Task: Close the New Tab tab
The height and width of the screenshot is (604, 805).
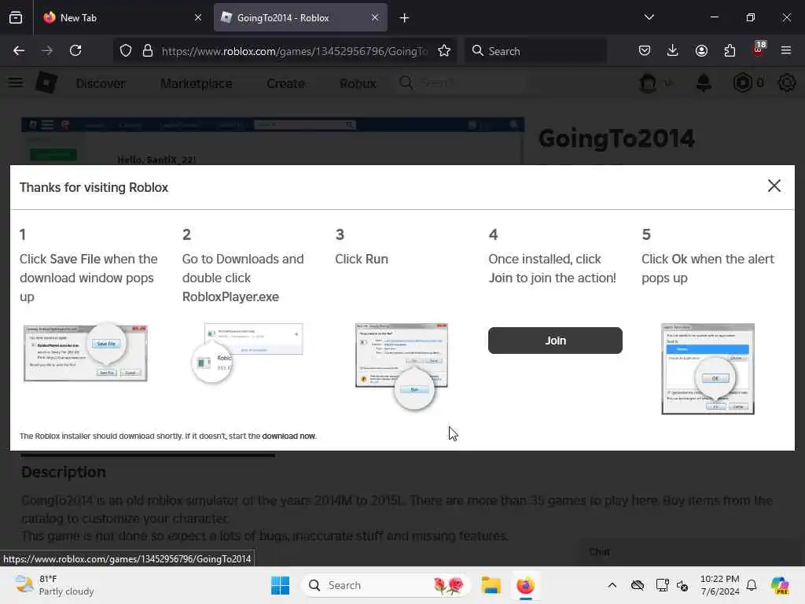Action: tap(197, 17)
